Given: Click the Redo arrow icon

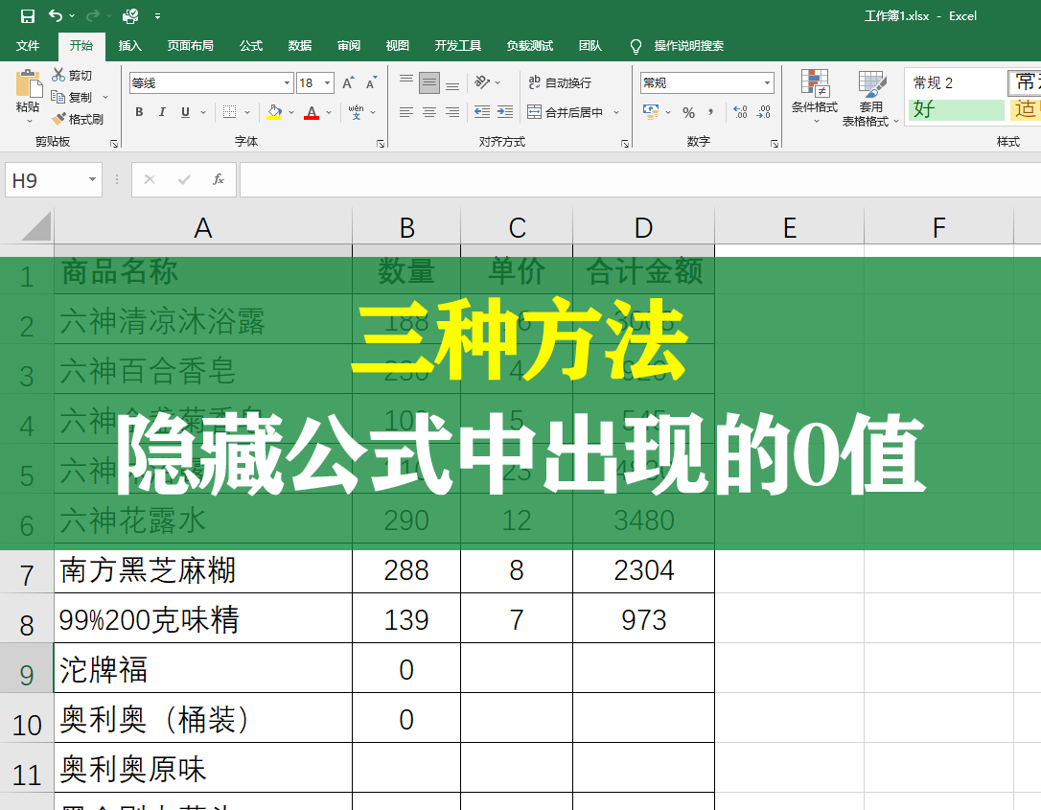Looking at the screenshot, I should (92, 15).
